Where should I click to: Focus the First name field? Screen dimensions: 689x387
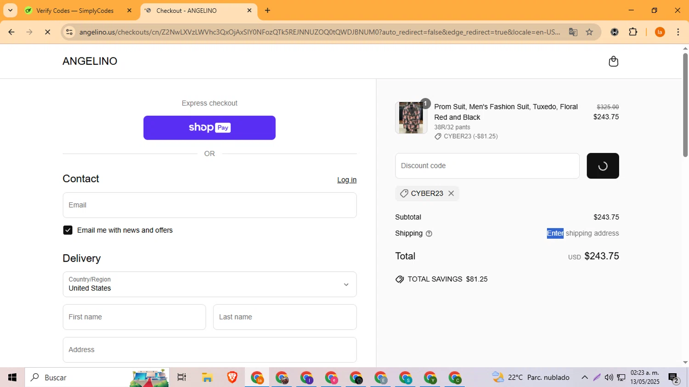click(x=134, y=317)
